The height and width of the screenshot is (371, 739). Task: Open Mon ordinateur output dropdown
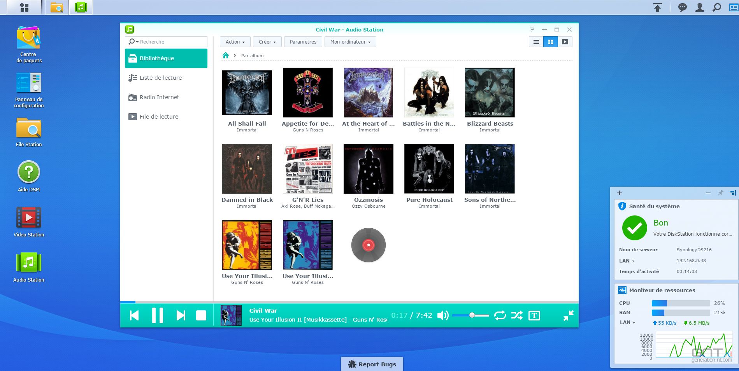tap(350, 42)
